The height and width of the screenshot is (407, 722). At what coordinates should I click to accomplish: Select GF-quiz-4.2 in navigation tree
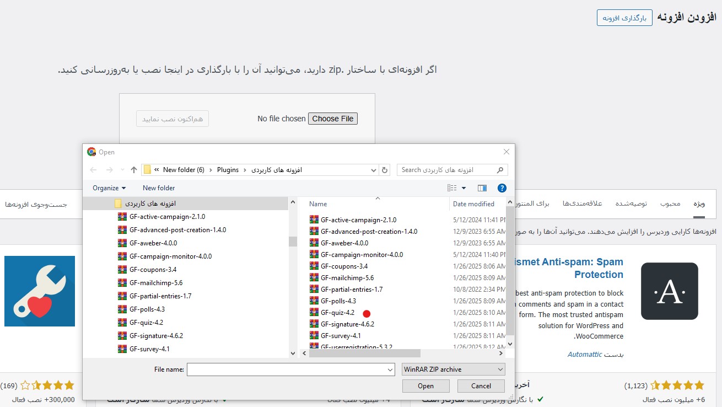click(146, 323)
